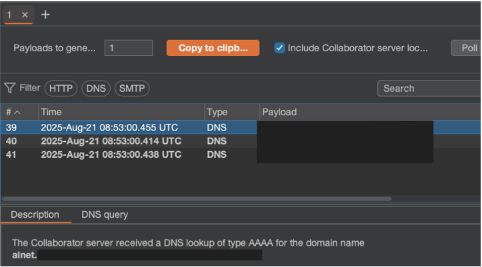The height and width of the screenshot is (267, 482).
Task: Toggle the SMTP filter chip
Action: (131, 89)
